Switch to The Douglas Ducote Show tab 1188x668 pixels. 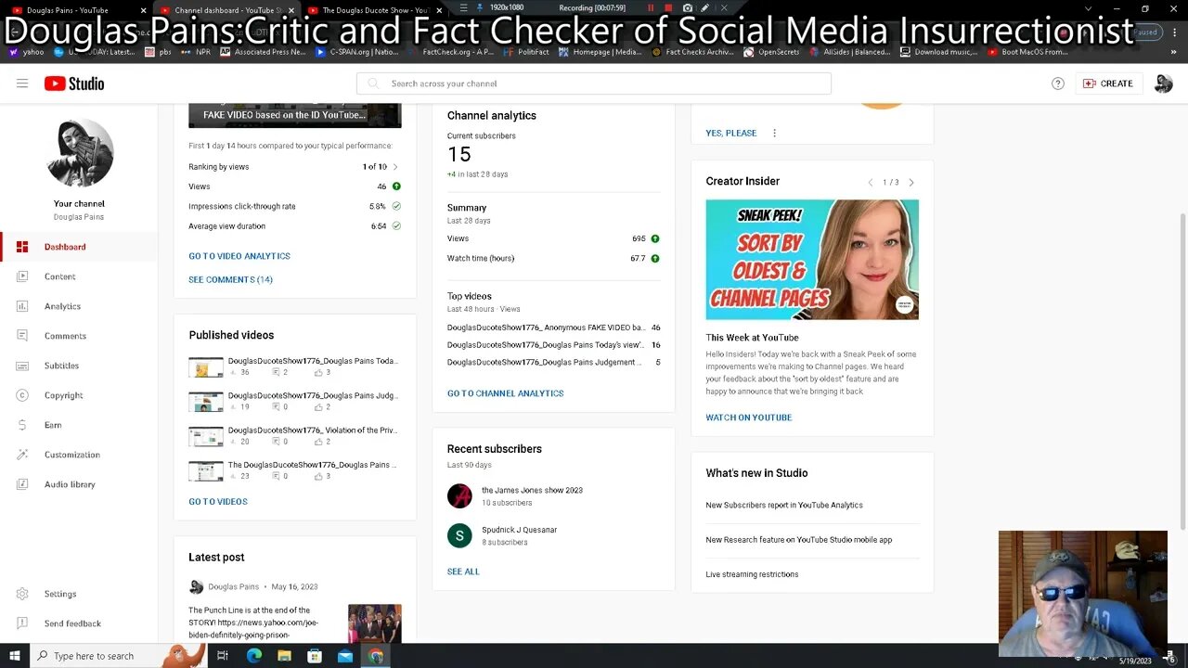(374, 9)
